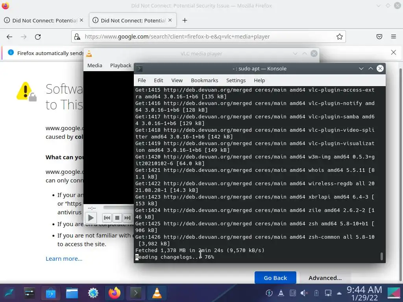Open Konsole Help menu

259,80
